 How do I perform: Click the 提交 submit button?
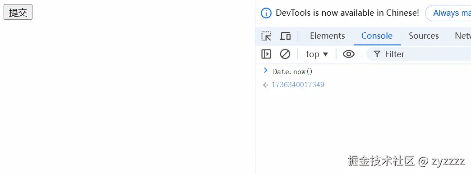click(x=18, y=12)
